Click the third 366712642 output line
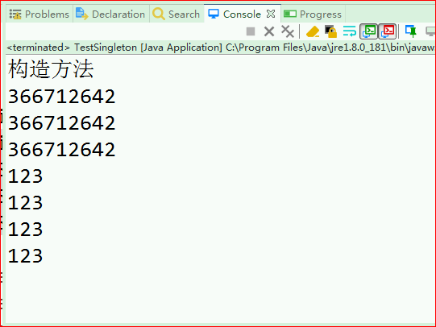The image size is (436, 327). click(61, 150)
